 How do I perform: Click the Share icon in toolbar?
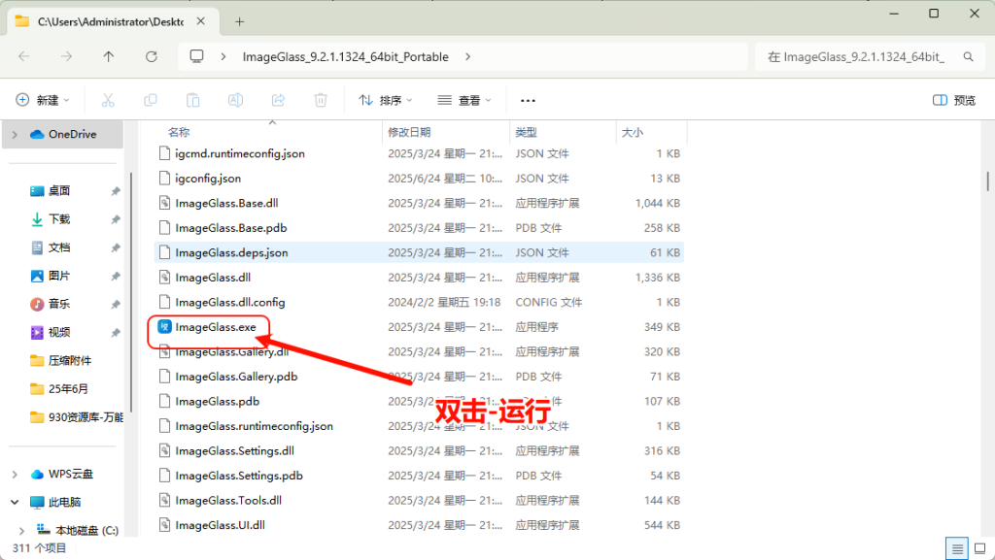[278, 100]
